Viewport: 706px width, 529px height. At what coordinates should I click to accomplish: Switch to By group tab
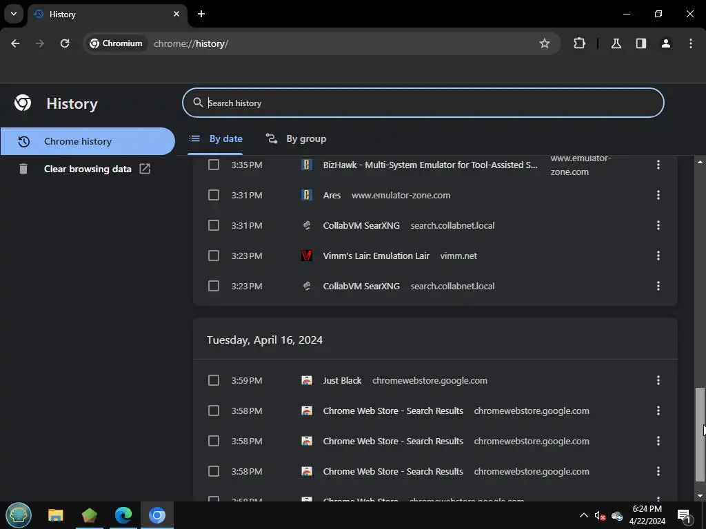click(x=296, y=138)
